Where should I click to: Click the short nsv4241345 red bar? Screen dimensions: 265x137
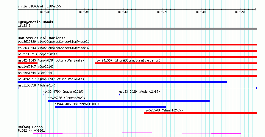tap(28, 63)
